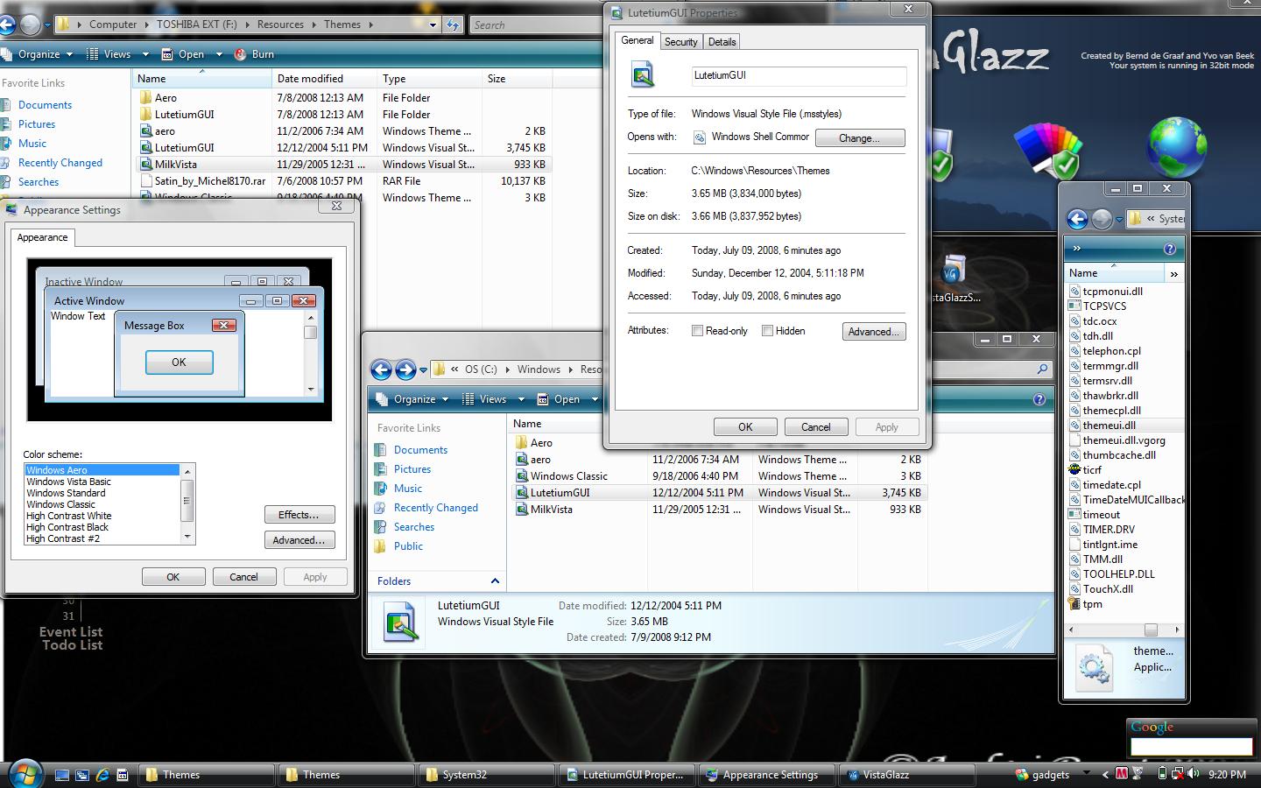The image size is (1261, 788).
Task: Collapse the Folders pane chevron
Action: (x=495, y=581)
